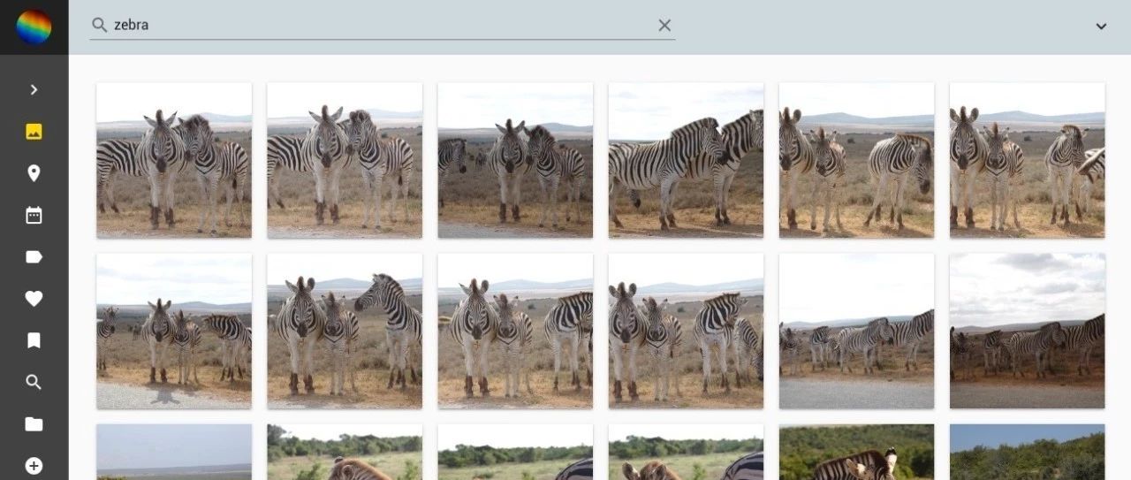The height and width of the screenshot is (480, 1131).
Task: Open close-up side-view zebra thumbnail, first row
Action: (x=686, y=160)
